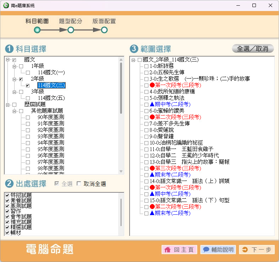The image size is (279, 262).
Task: Collapse the 國文 tree node
Action: point(7,59)
